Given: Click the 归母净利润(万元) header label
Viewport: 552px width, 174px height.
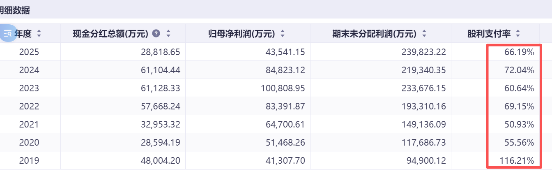Looking at the screenshot, I should coord(241,34).
